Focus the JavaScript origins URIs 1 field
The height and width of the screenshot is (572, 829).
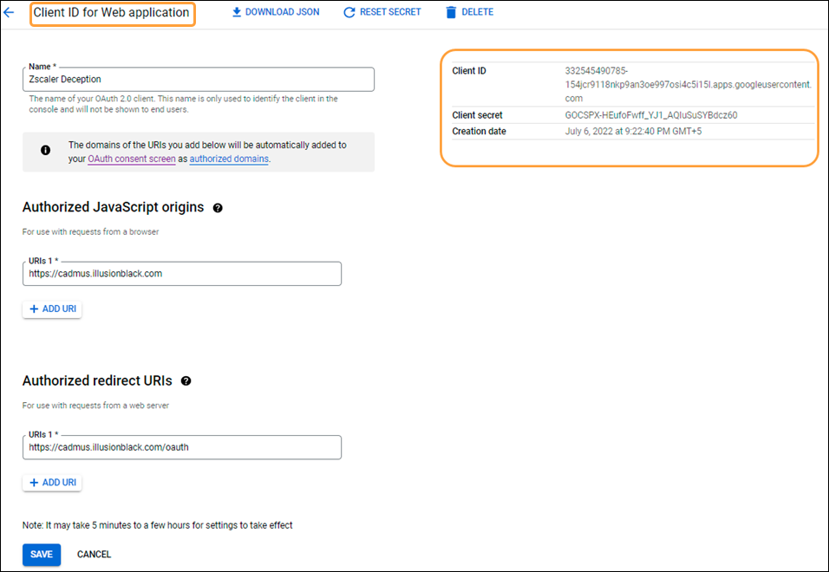click(182, 274)
